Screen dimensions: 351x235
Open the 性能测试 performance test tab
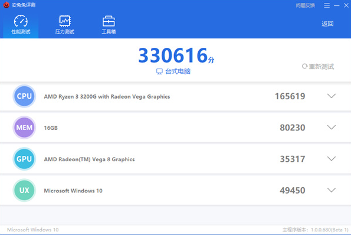[21, 24]
